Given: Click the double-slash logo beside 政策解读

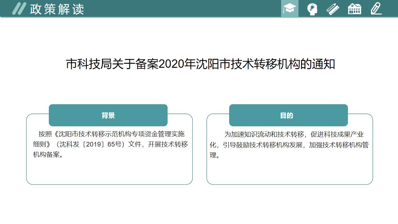Looking at the screenshot, I should click(x=19, y=9).
